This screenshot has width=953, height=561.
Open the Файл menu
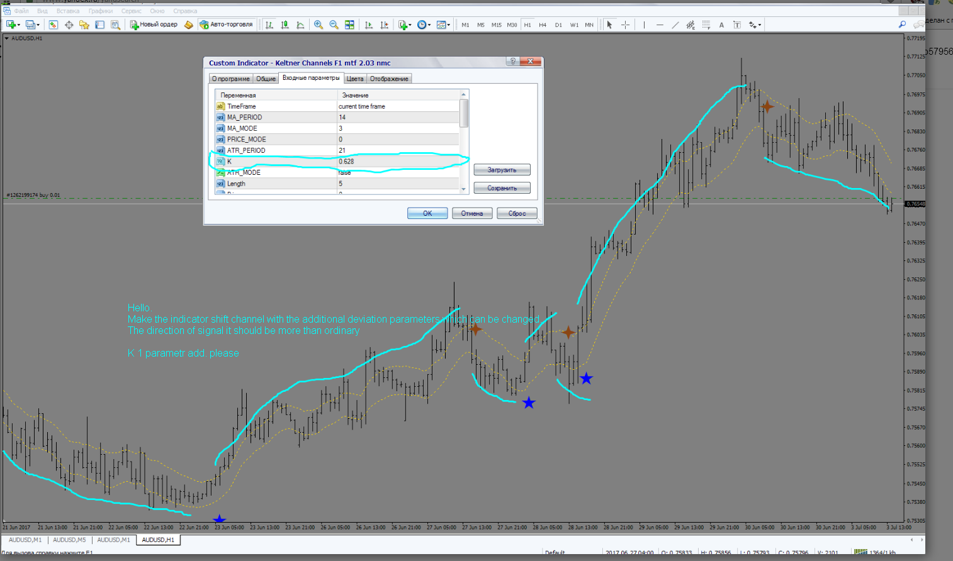click(x=21, y=11)
